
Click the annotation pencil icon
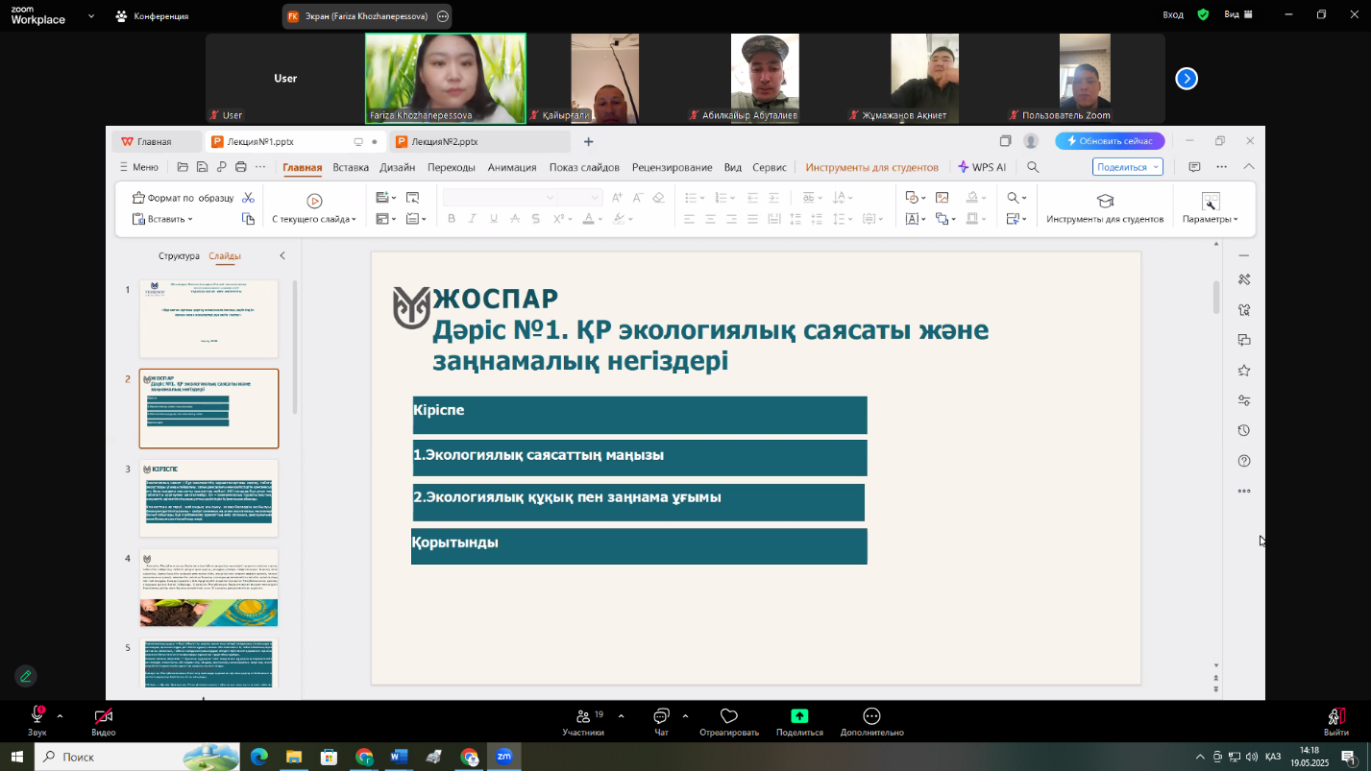26,676
